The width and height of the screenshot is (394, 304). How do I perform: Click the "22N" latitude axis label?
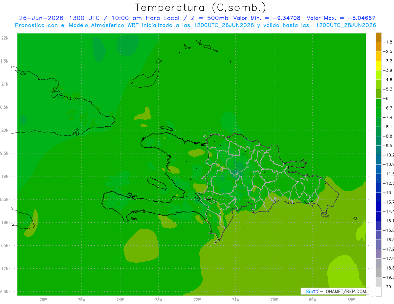tap(5, 38)
